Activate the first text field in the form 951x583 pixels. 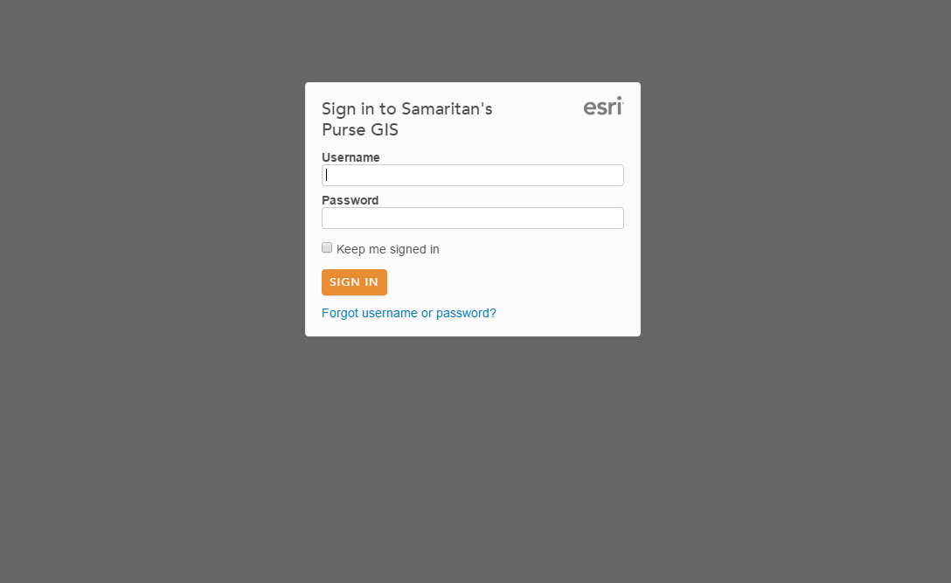click(x=472, y=175)
